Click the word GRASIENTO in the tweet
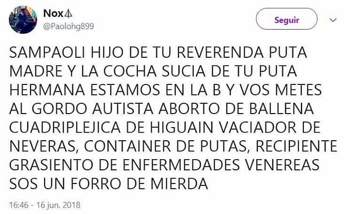Screen dimensions: 349x214 click(x=51, y=165)
